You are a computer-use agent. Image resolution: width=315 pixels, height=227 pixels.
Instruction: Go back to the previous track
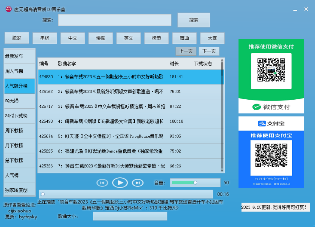102,183
